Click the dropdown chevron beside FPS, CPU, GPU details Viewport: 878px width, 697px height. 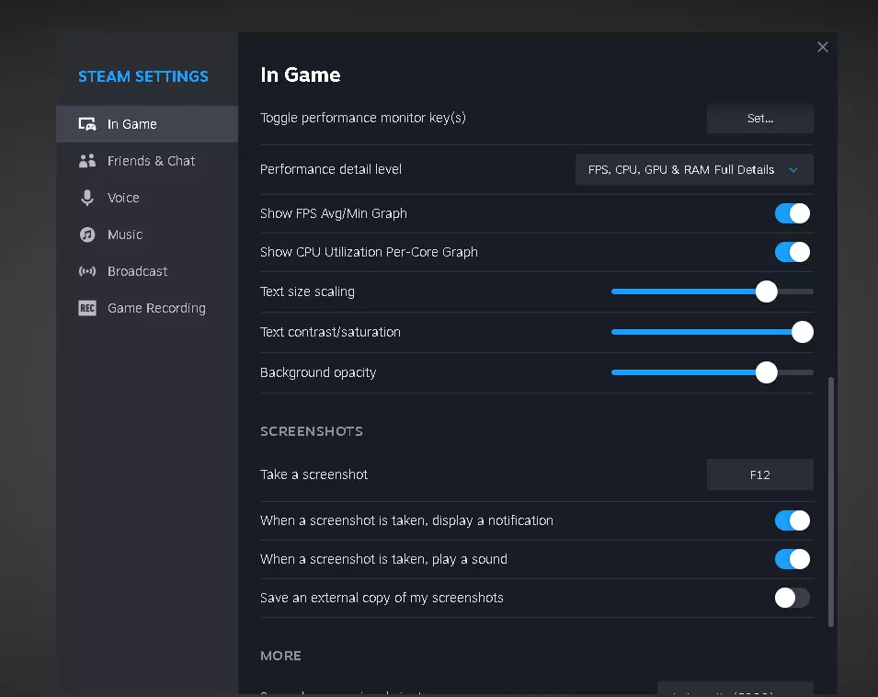tap(794, 170)
